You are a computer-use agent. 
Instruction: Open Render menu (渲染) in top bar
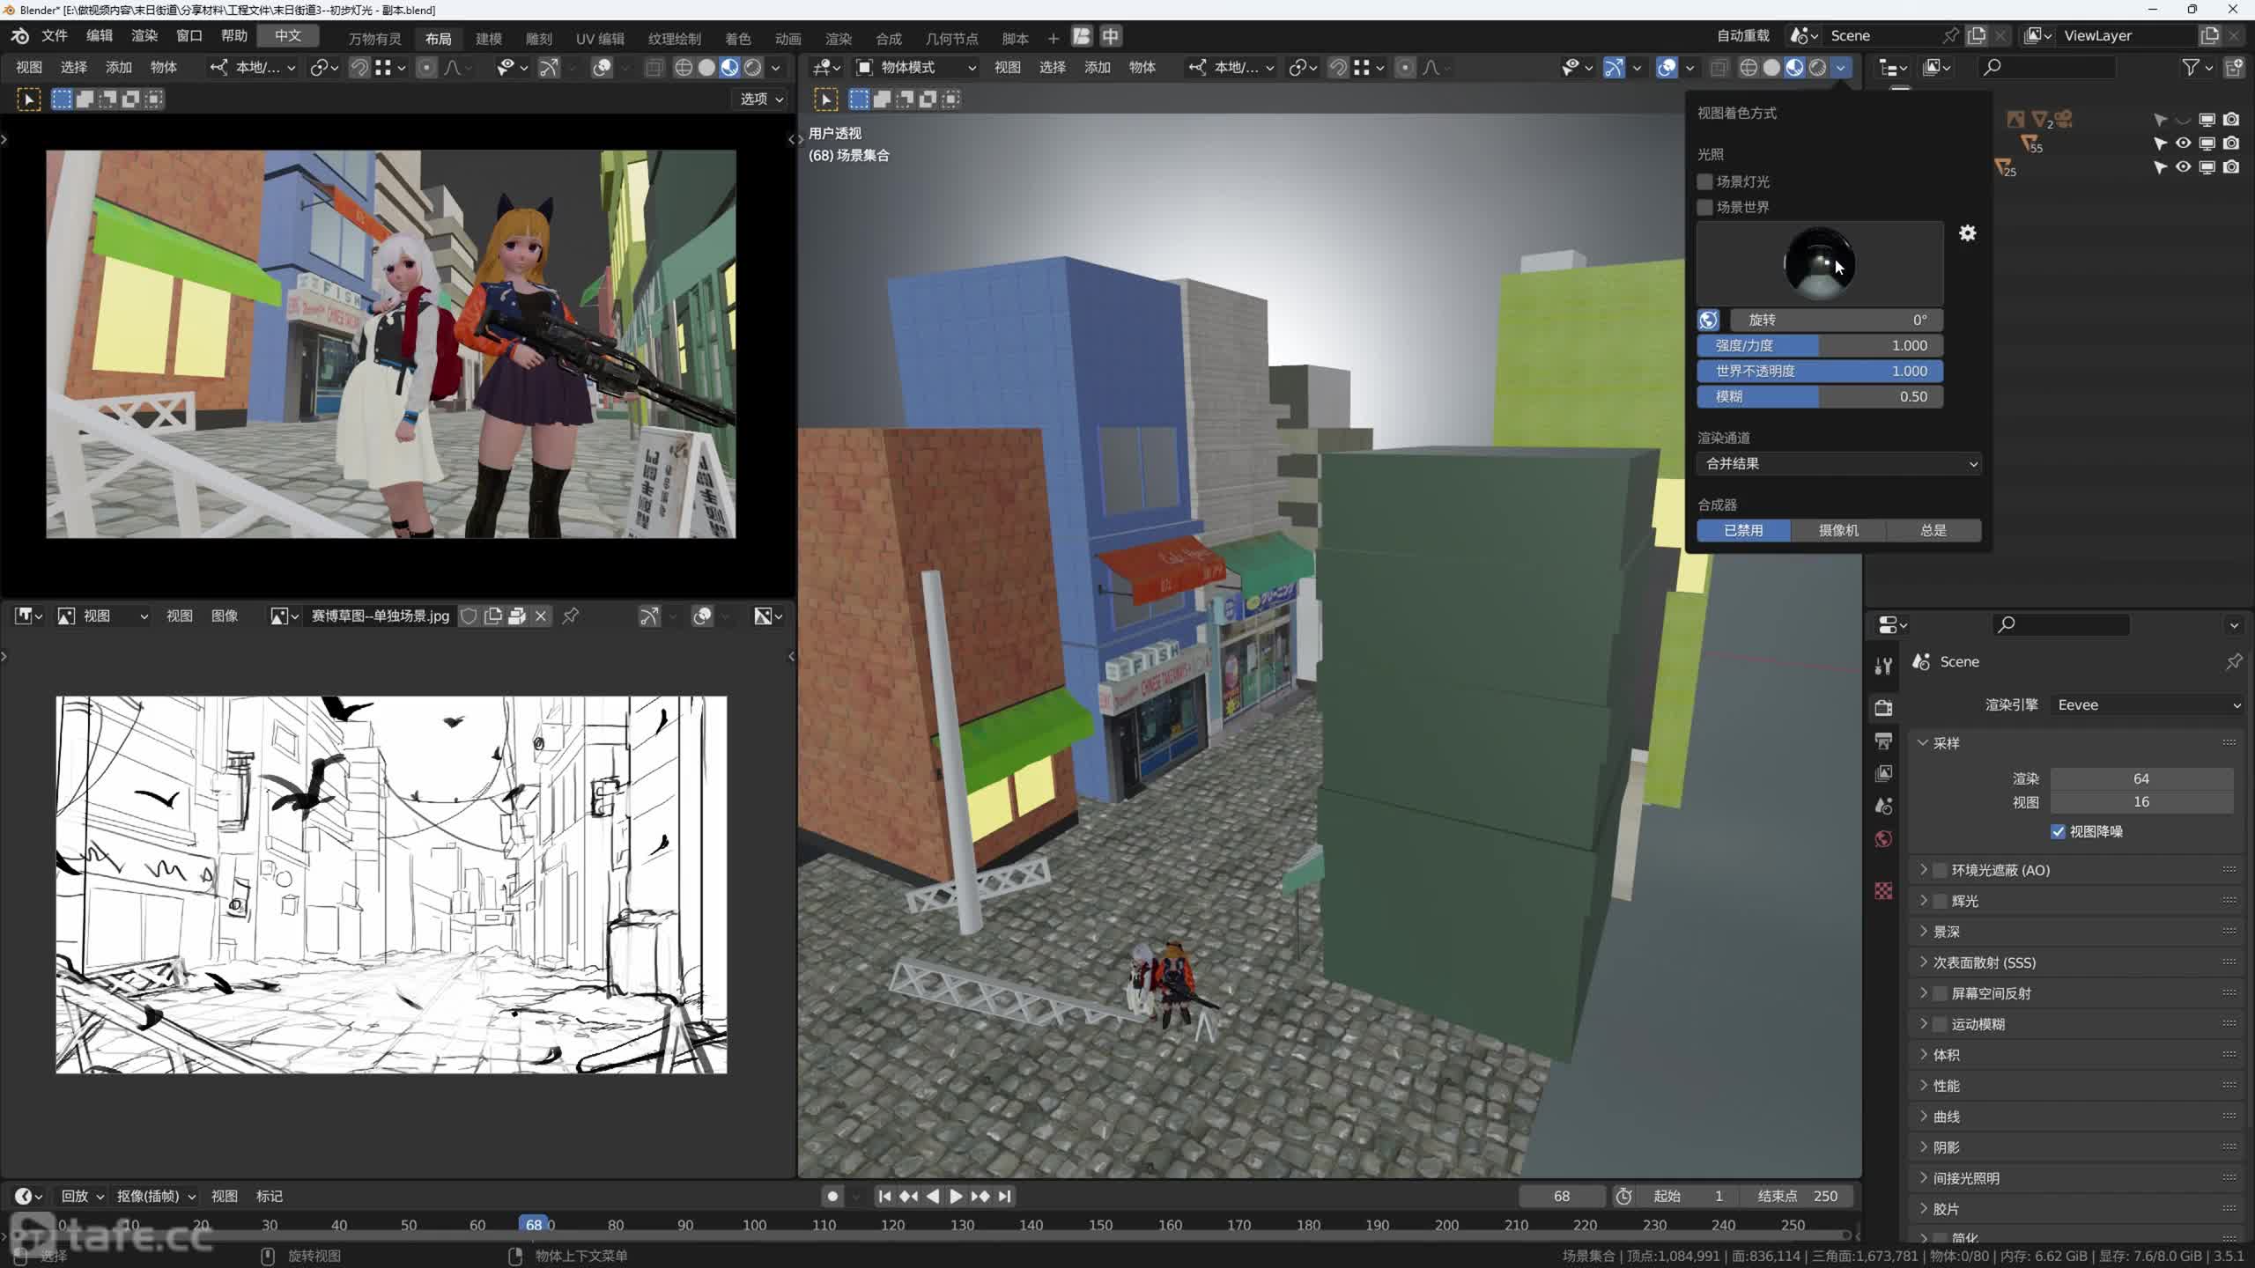click(x=144, y=36)
